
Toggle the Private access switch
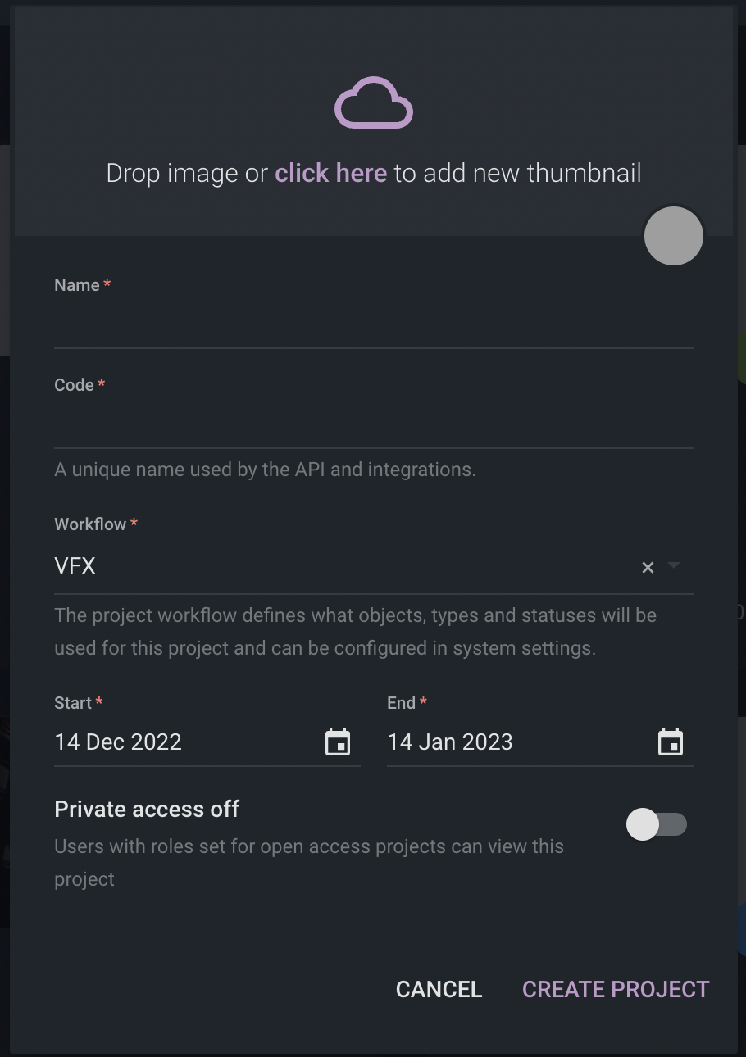[657, 824]
